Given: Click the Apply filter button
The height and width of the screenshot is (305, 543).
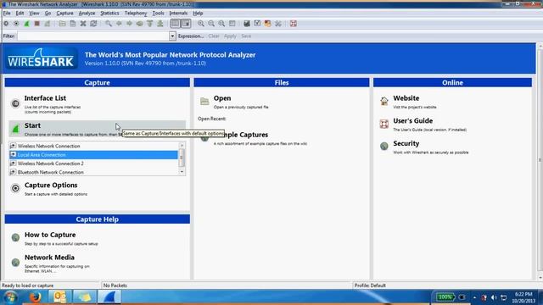Looking at the screenshot, I should (x=230, y=36).
